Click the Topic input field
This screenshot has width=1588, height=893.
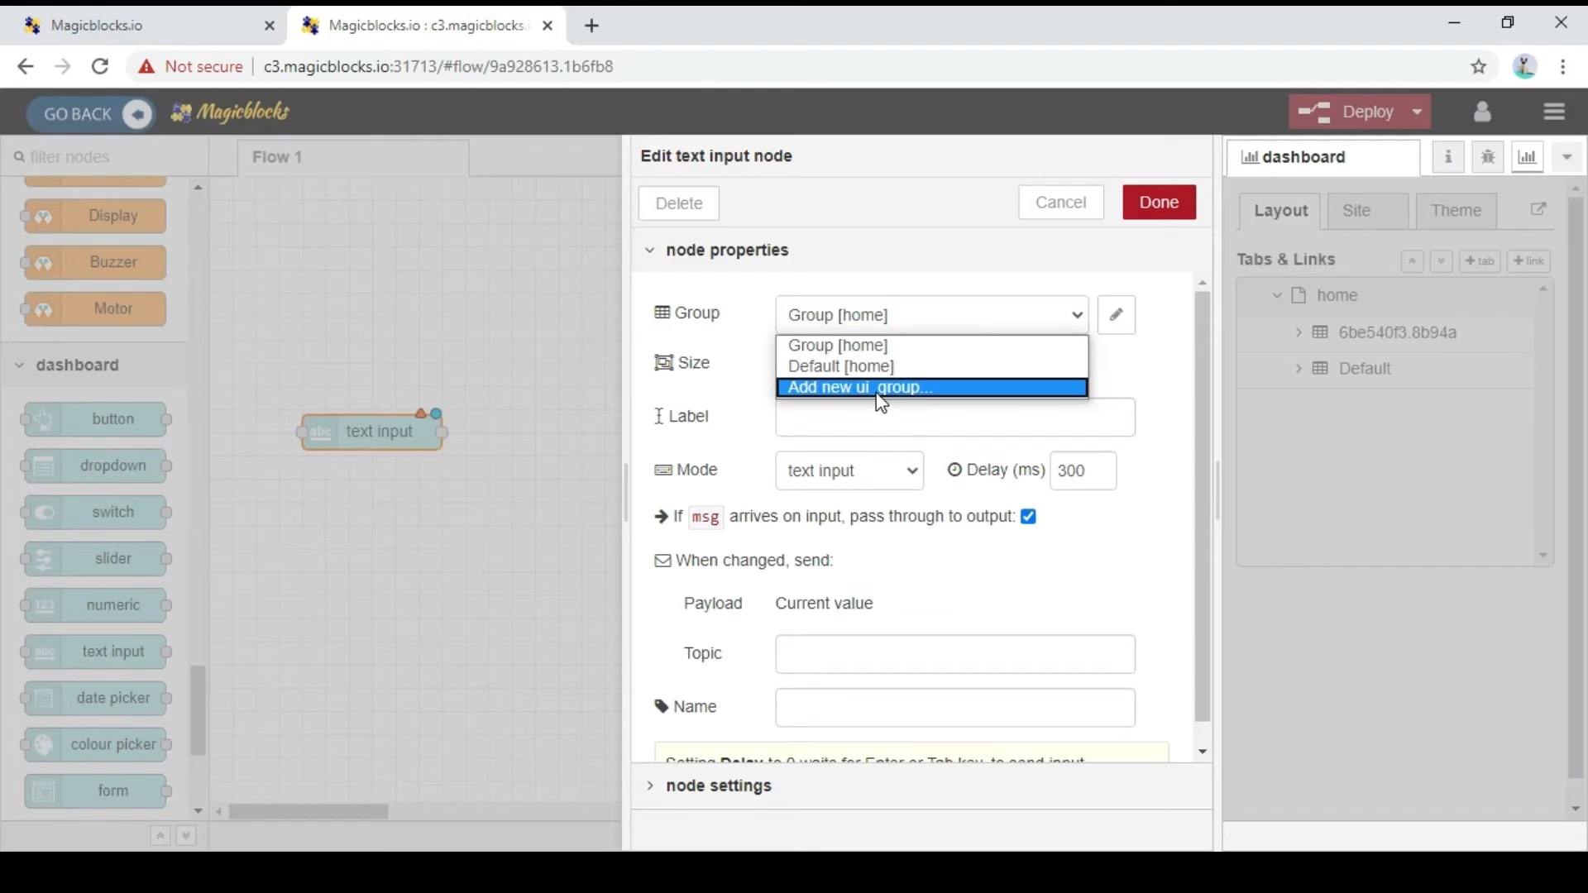coord(955,653)
